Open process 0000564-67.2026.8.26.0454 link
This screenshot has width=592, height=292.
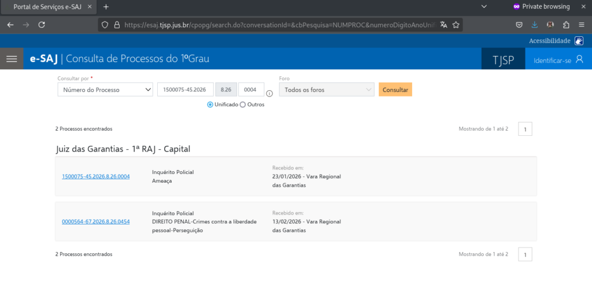(x=96, y=221)
